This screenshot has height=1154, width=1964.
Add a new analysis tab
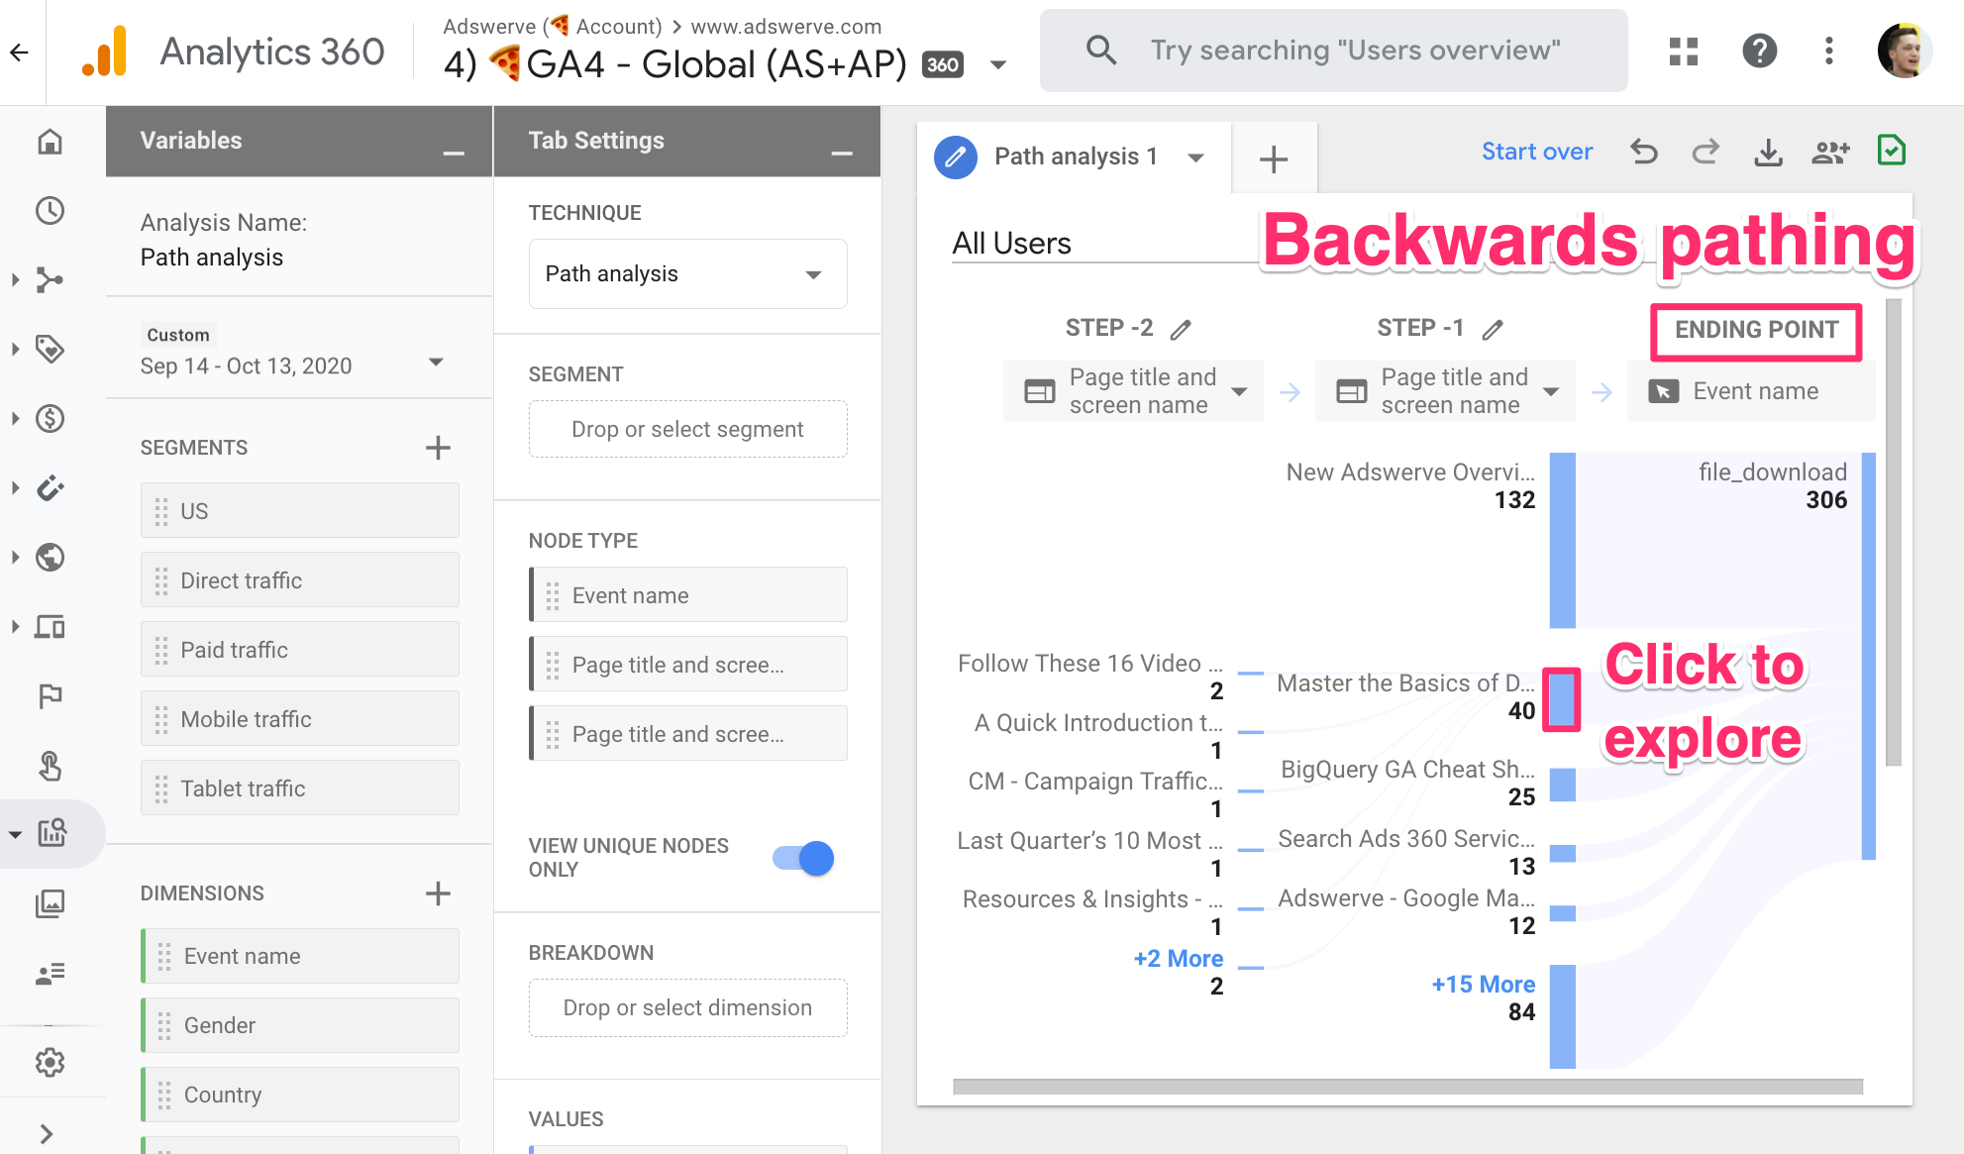coord(1274,158)
